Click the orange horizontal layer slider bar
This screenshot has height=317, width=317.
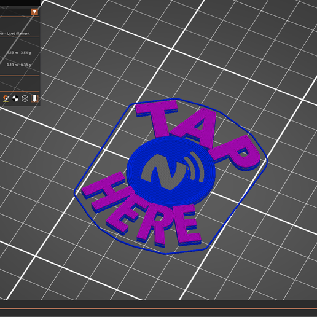coord(158,308)
